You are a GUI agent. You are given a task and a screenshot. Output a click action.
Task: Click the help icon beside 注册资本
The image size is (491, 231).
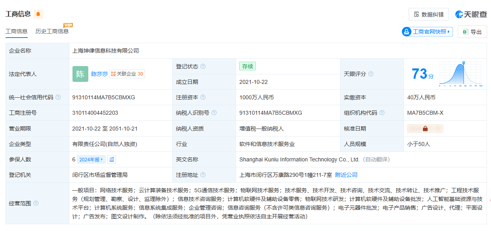[x=203, y=97]
